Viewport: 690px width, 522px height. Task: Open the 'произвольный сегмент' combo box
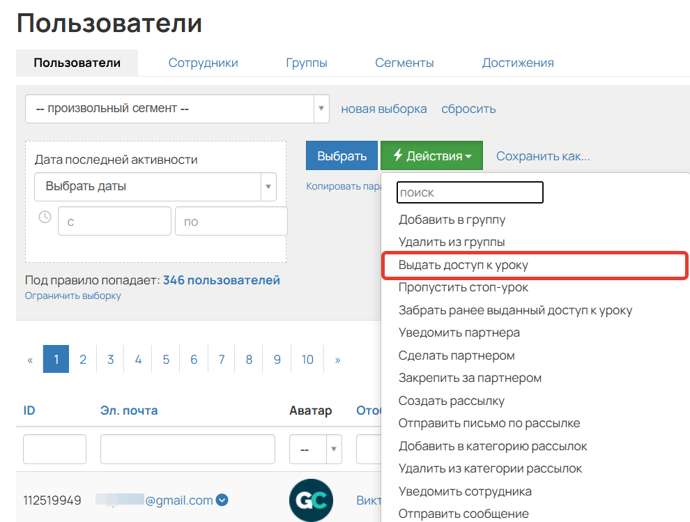pyautogui.click(x=177, y=109)
